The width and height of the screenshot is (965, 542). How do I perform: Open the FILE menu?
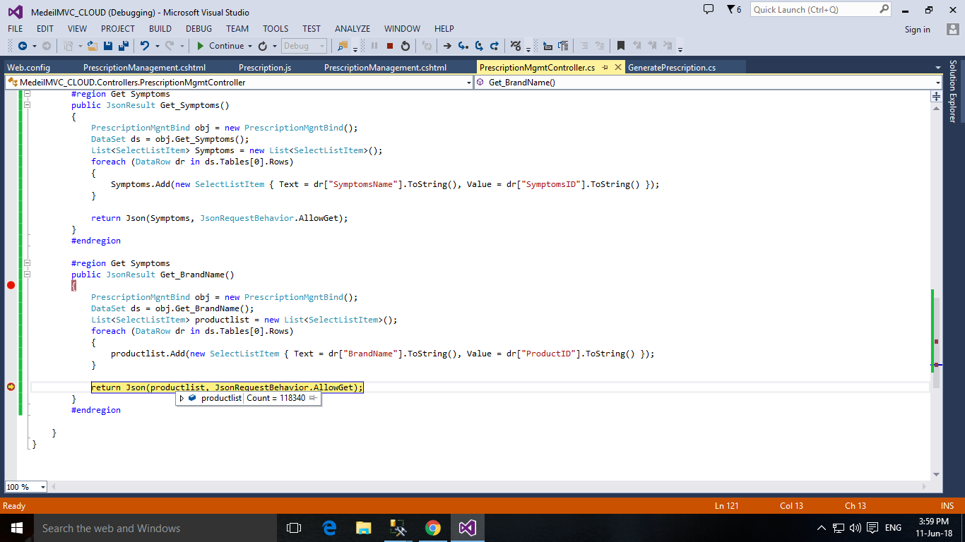[16, 29]
